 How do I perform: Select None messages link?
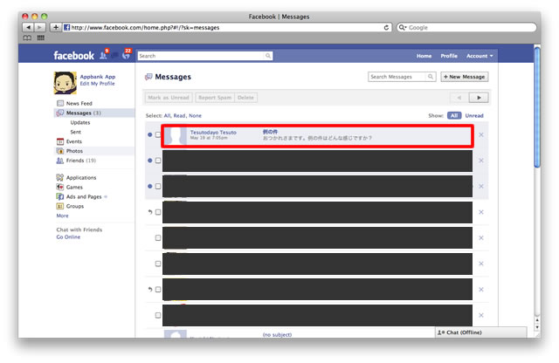click(195, 115)
